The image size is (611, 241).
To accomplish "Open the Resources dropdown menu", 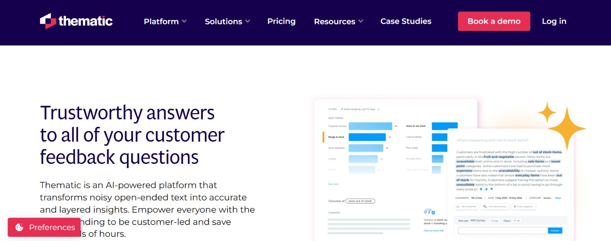I will pos(338,21).
